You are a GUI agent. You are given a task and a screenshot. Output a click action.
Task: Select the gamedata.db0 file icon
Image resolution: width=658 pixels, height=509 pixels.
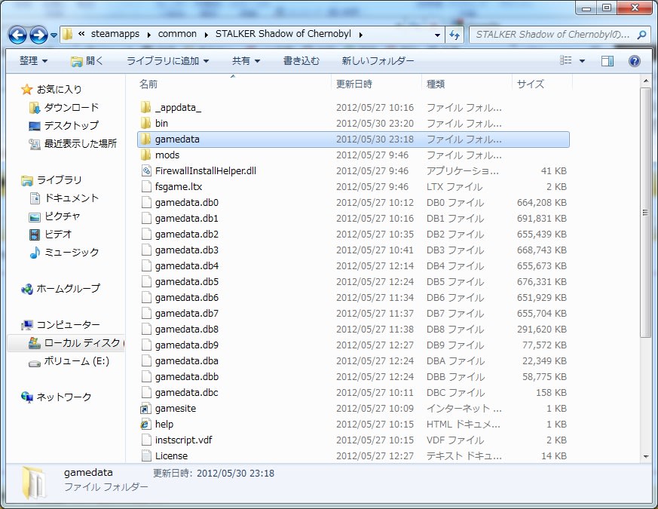click(146, 202)
